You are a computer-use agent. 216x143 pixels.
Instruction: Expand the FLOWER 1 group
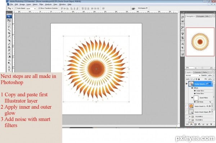(190, 120)
